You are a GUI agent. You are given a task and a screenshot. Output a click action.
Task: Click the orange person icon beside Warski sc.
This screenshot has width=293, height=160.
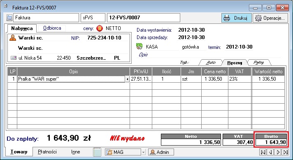click(12, 38)
